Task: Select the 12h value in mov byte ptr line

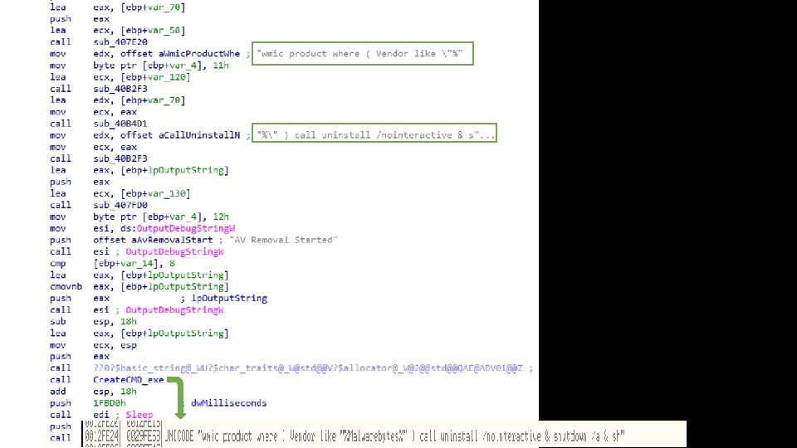Action: (x=221, y=217)
